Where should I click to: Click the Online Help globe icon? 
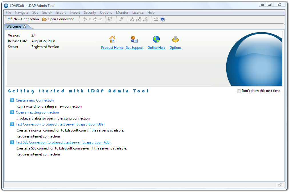coord(156,39)
